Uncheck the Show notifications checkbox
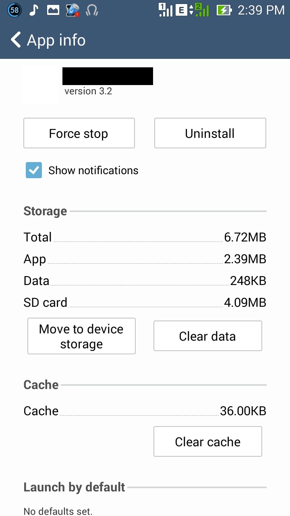Viewport: 290px width, 516px height. pos(34,171)
